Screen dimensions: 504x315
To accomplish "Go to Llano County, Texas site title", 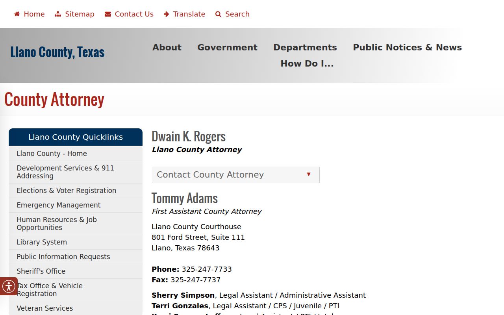I will (57, 52).
